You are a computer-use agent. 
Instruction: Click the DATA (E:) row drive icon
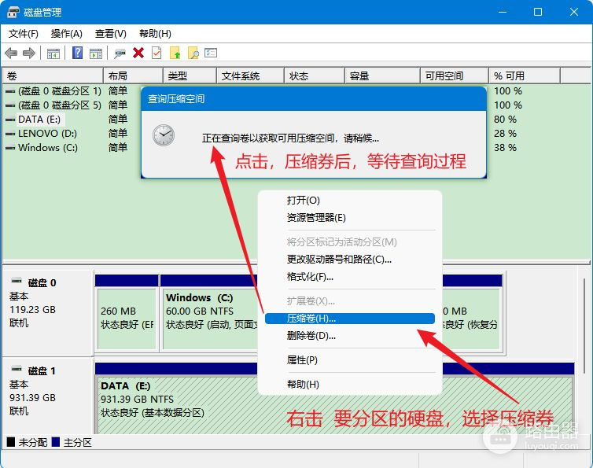pyautogui.click(x=10, y=120)
